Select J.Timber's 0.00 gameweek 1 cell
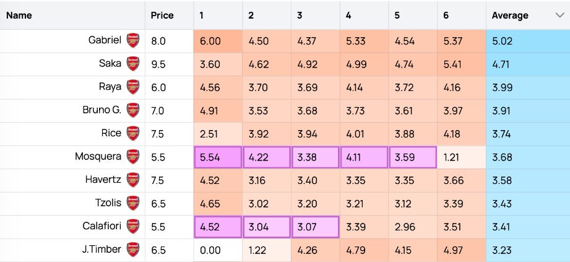Image resolution: width=570 pixels, height=262 pixels. [218, 250]
